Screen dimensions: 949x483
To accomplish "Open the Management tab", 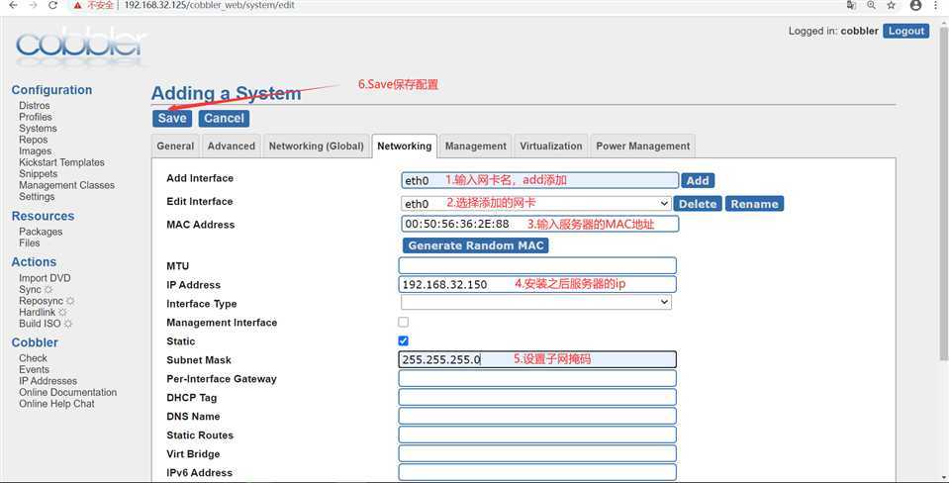I will pyautogui.click(x=476, y=145).
